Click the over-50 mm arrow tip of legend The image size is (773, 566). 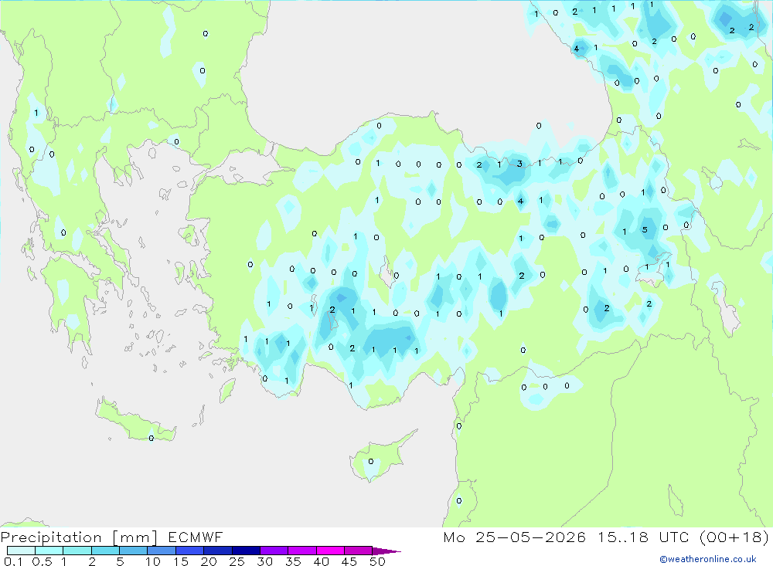(386, 551)
